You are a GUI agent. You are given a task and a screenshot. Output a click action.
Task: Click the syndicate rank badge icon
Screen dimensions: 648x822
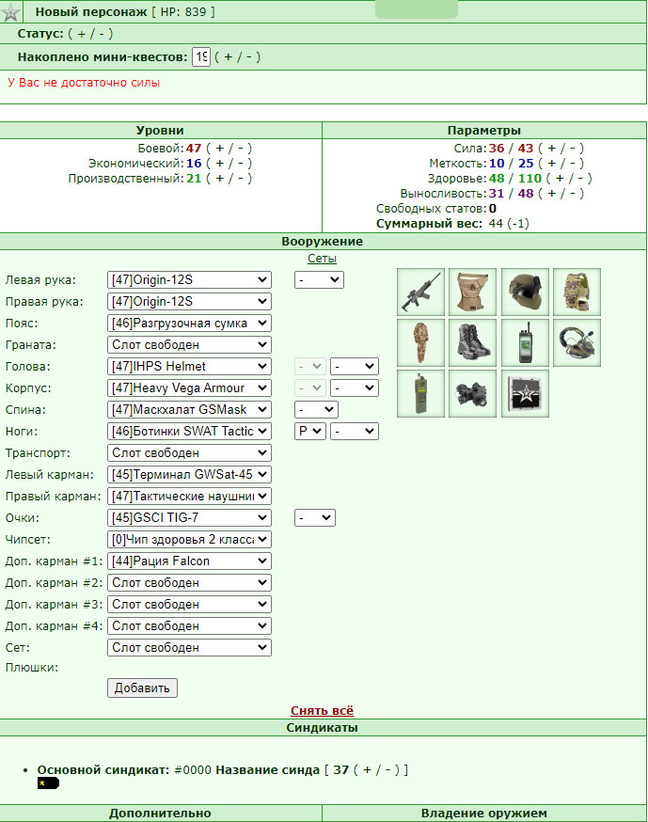pos(48,783)
